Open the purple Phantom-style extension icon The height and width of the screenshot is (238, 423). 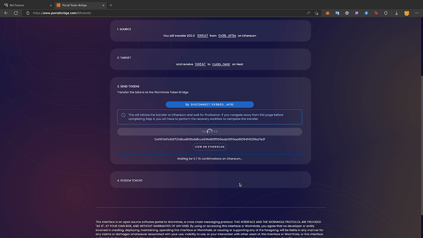[356, 13]
